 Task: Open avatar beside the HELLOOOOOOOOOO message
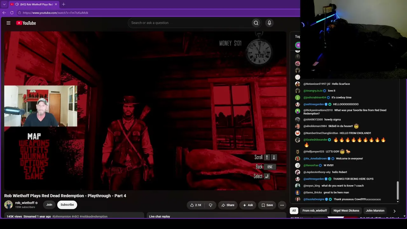(x=298, y=104)
